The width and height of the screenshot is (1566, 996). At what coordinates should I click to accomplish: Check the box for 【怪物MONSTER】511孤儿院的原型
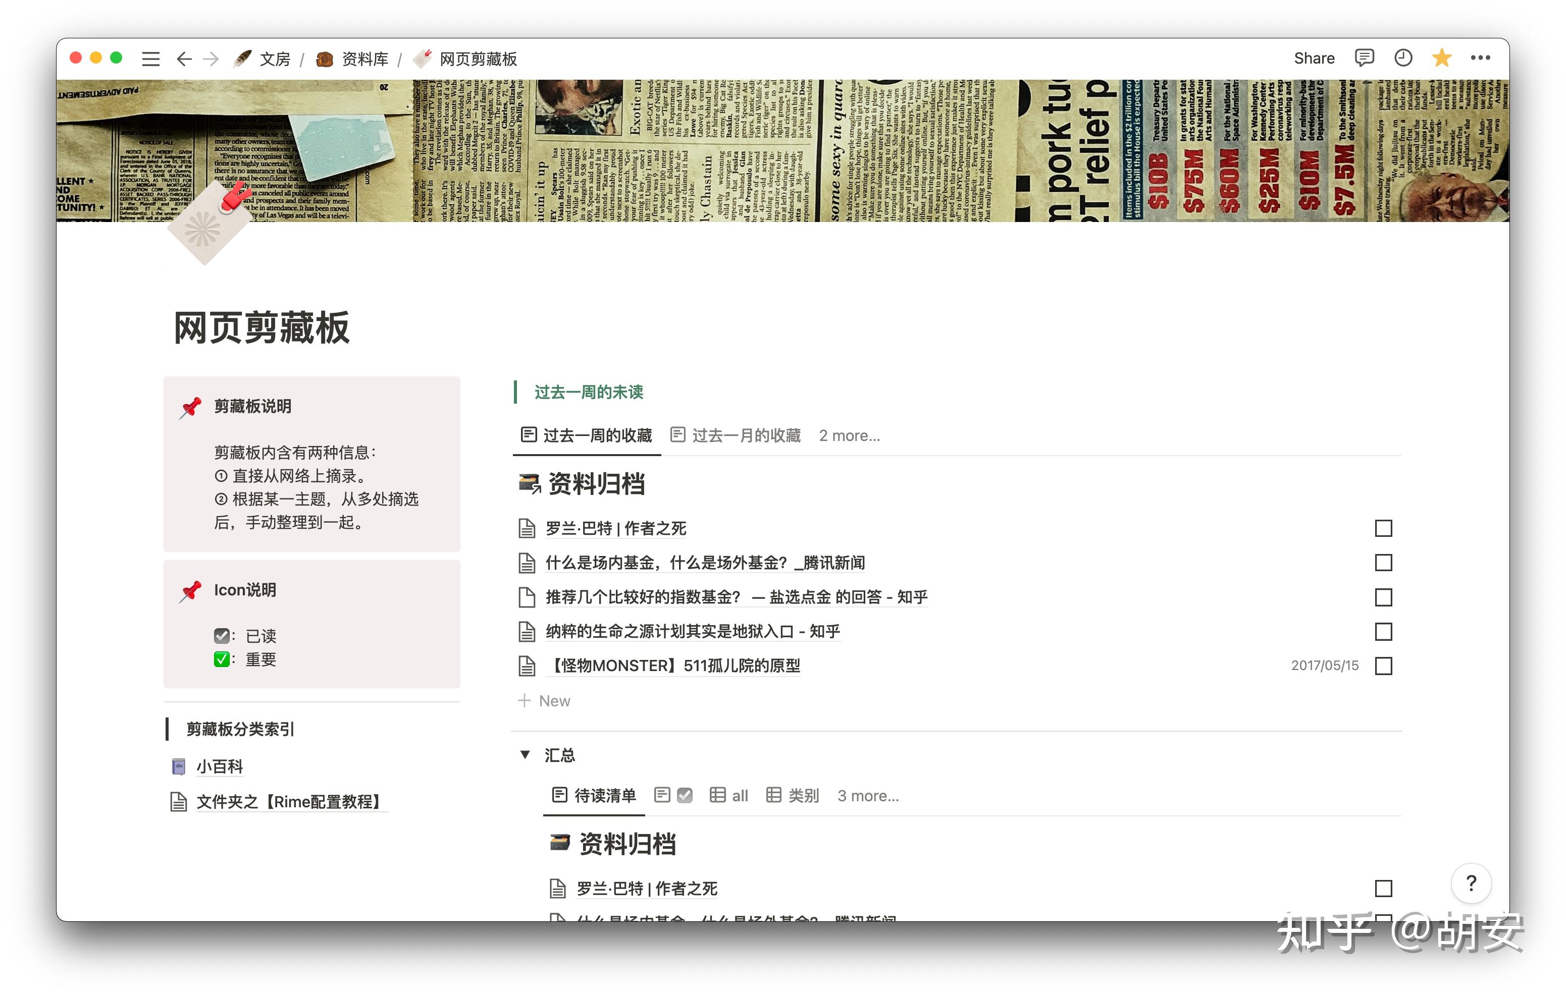[1383, 667]
